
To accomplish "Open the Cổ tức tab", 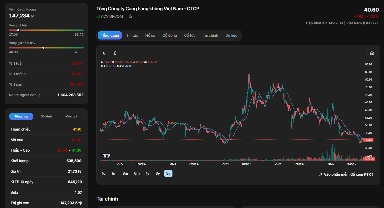I will point(190,35).
